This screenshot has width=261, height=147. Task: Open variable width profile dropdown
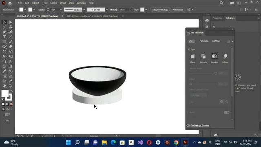tap(84, 10)
